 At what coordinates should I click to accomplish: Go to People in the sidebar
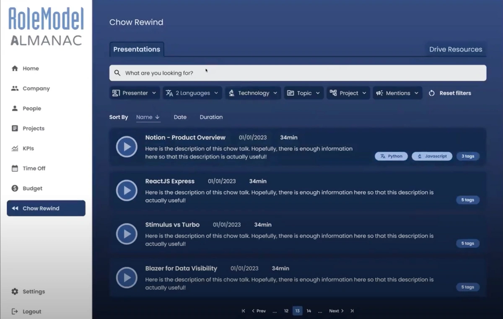(46, 108)
